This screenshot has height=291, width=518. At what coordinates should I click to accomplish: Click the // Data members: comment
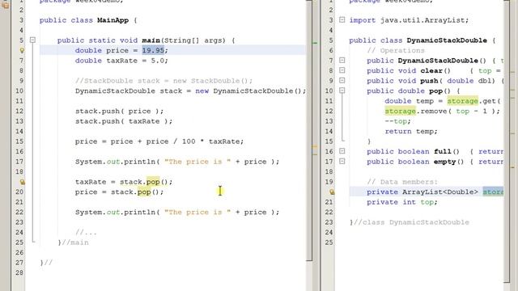[402, 182]
